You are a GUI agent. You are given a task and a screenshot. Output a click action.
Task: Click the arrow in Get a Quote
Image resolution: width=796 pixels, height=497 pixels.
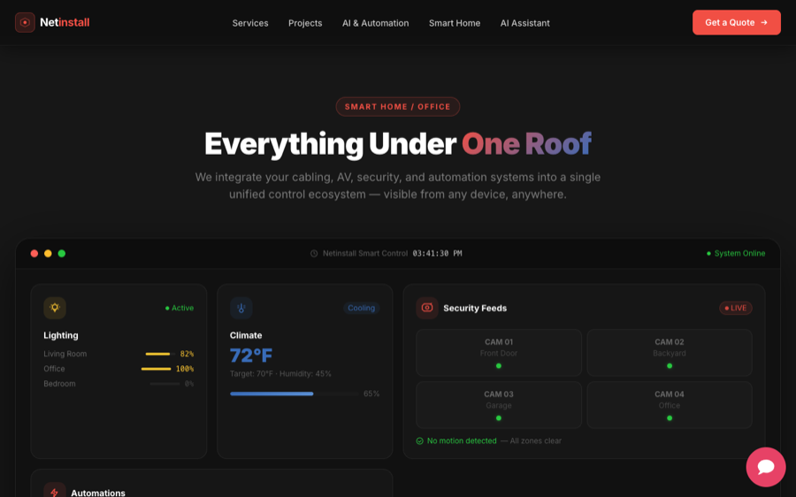764,22
